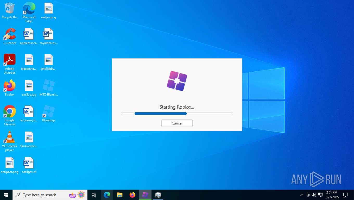Image resolution: width=354 pixels, height=200 pixels.
Task: Click the Bloxstrap logo in the dialog
Action: pyautogui.click(x=177, y=81)
